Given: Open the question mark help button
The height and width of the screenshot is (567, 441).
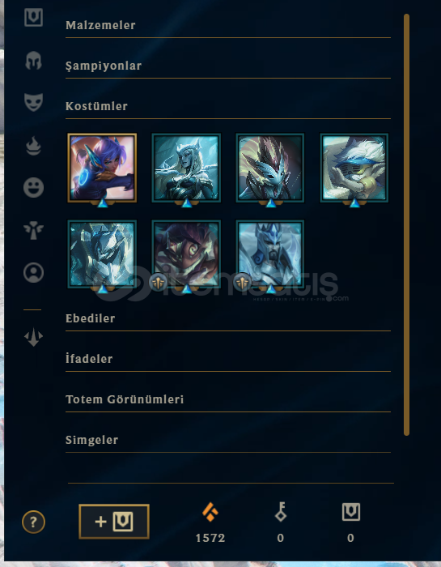Looking at the screenshot, I should click(33, 522).
